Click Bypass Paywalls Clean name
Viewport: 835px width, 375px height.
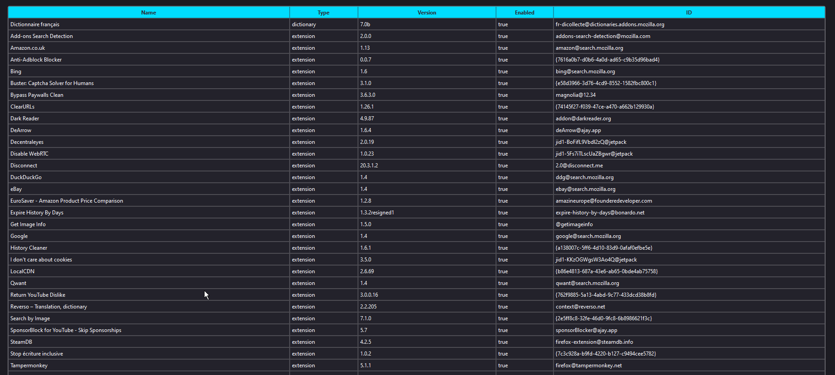(148, 95)
